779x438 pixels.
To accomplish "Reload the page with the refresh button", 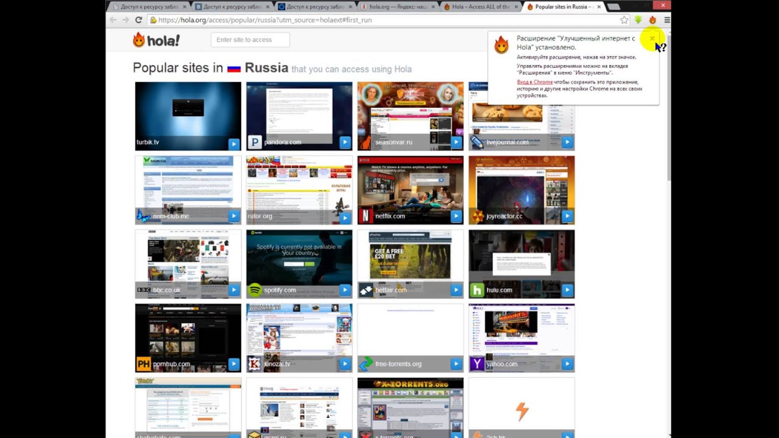I will (139, 20).
